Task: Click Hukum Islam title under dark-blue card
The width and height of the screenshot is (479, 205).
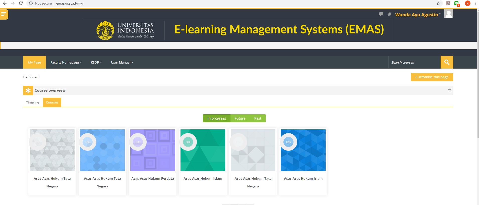Action: [303, 178]
